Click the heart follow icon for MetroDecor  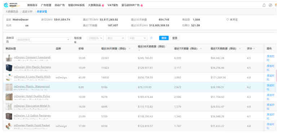tap(228, 19)
